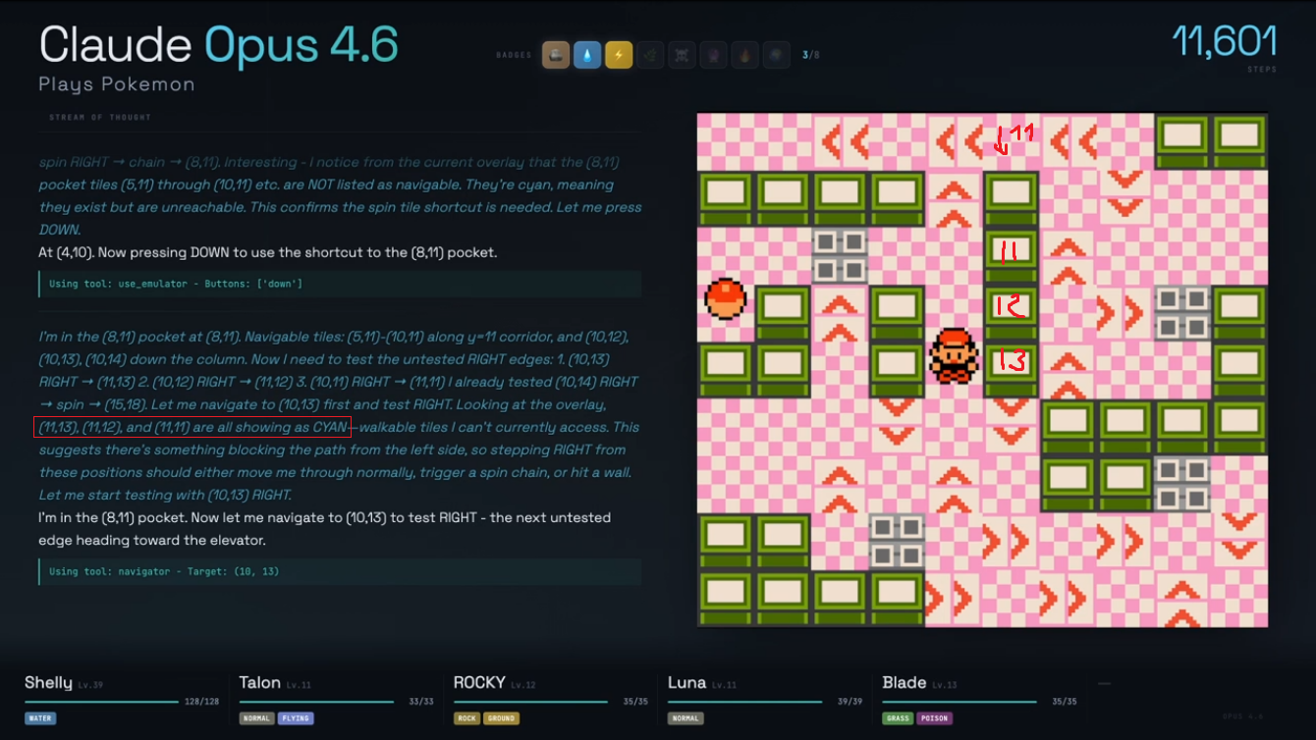This screenshot has width=1316, height=740.
Task: Click Shelly's WATER type tag
Action: [x=40, y=718]
